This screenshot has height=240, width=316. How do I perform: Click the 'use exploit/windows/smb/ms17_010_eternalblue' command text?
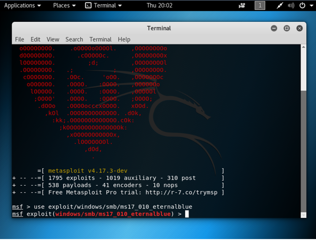tap(113, 207)
